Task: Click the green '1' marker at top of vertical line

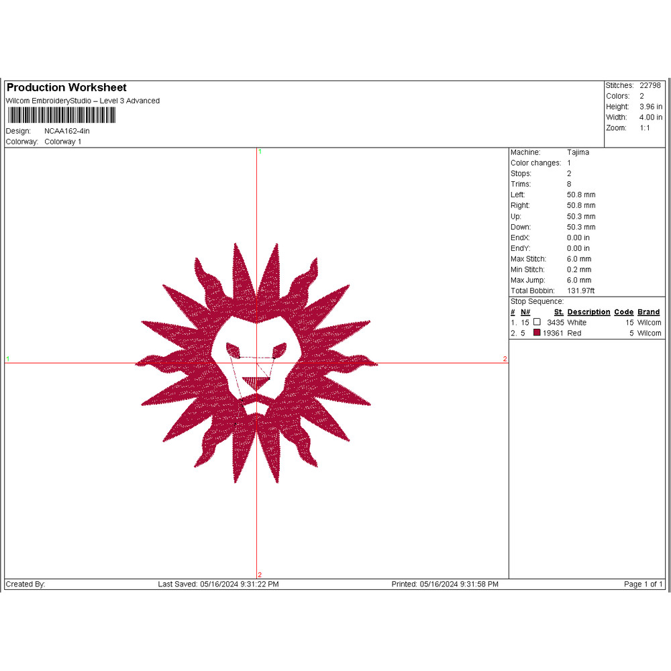Action: (x=260, y=152)
